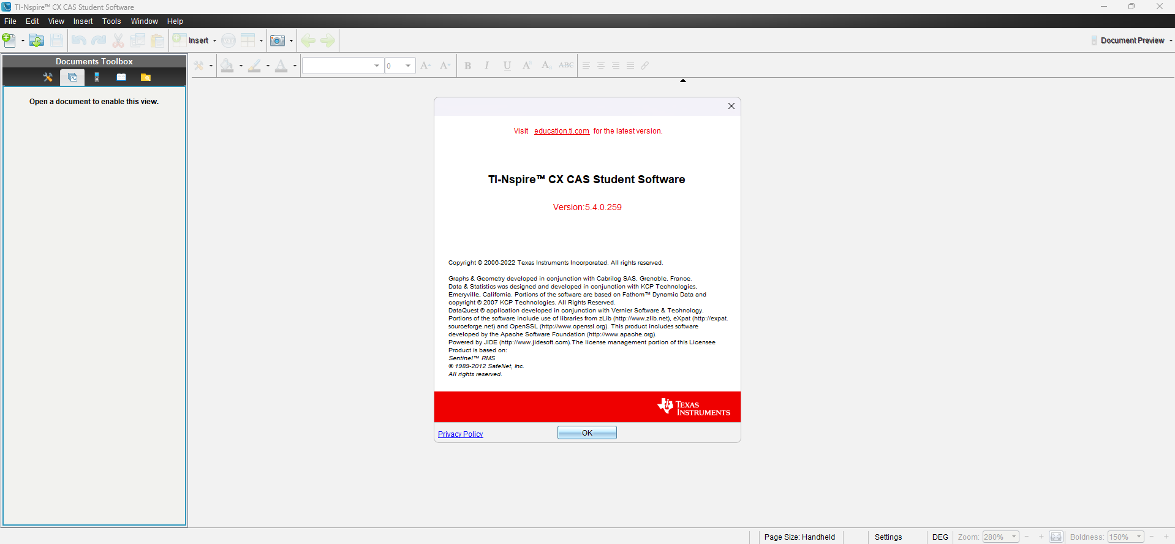The height and width of the screenshot is (544, 1175).
Task: Toggle italic text formatting
Action: coord(487,66)
